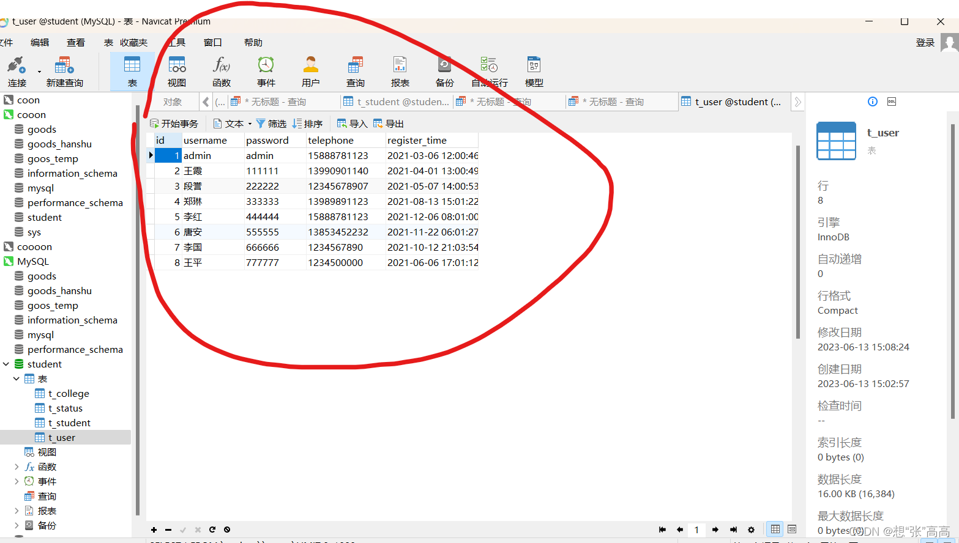Image resolution: width=959 pixels, height=543 pixels.
Task: Open the 函数 function toolbar button
Action: click(222, 72)
